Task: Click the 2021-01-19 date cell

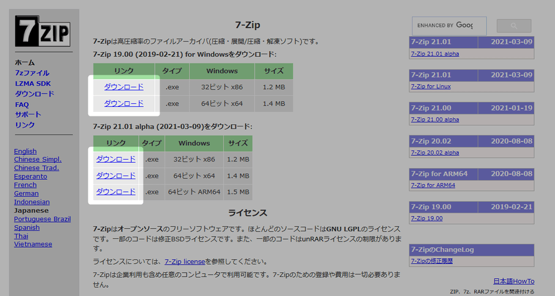Action: click(506, 108)
